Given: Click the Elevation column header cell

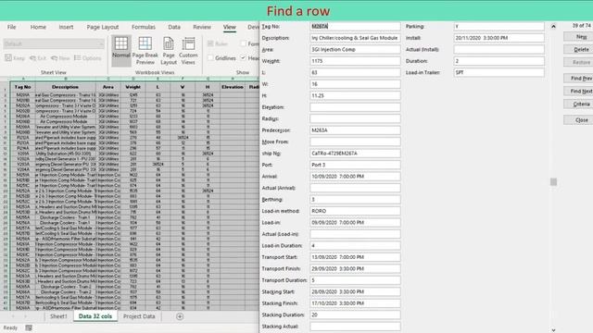Looking at the screenshot, I should 233,87.
